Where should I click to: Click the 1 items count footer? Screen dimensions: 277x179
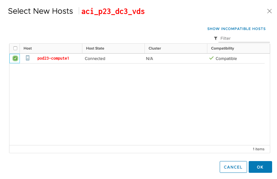tap(258, 149)
